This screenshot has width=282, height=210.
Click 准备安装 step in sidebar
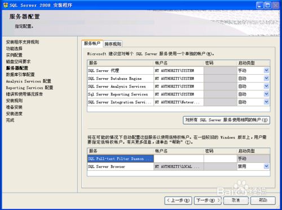tap(14, 107)
